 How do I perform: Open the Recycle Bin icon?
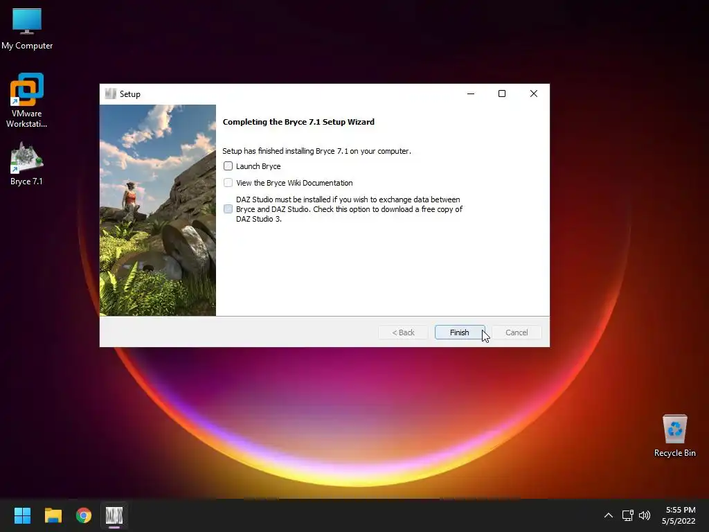[x=674, y=436]
